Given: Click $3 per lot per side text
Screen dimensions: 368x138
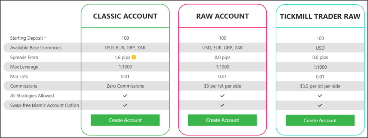Looking at the screenshot, I should coord(222,86).
